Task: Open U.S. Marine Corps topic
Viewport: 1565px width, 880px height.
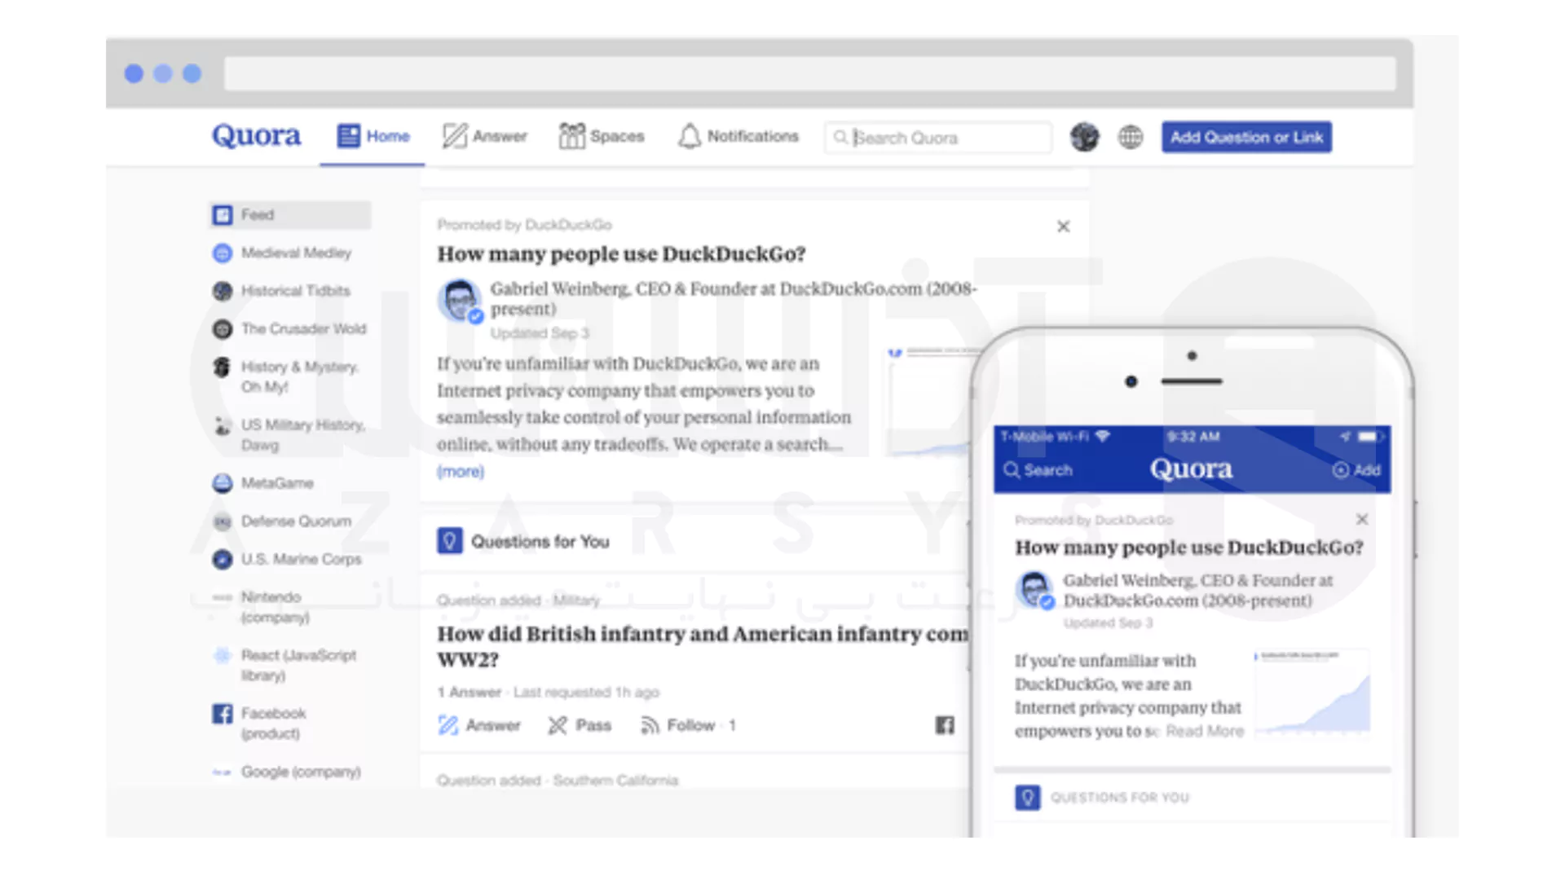Action: point(287,559)
